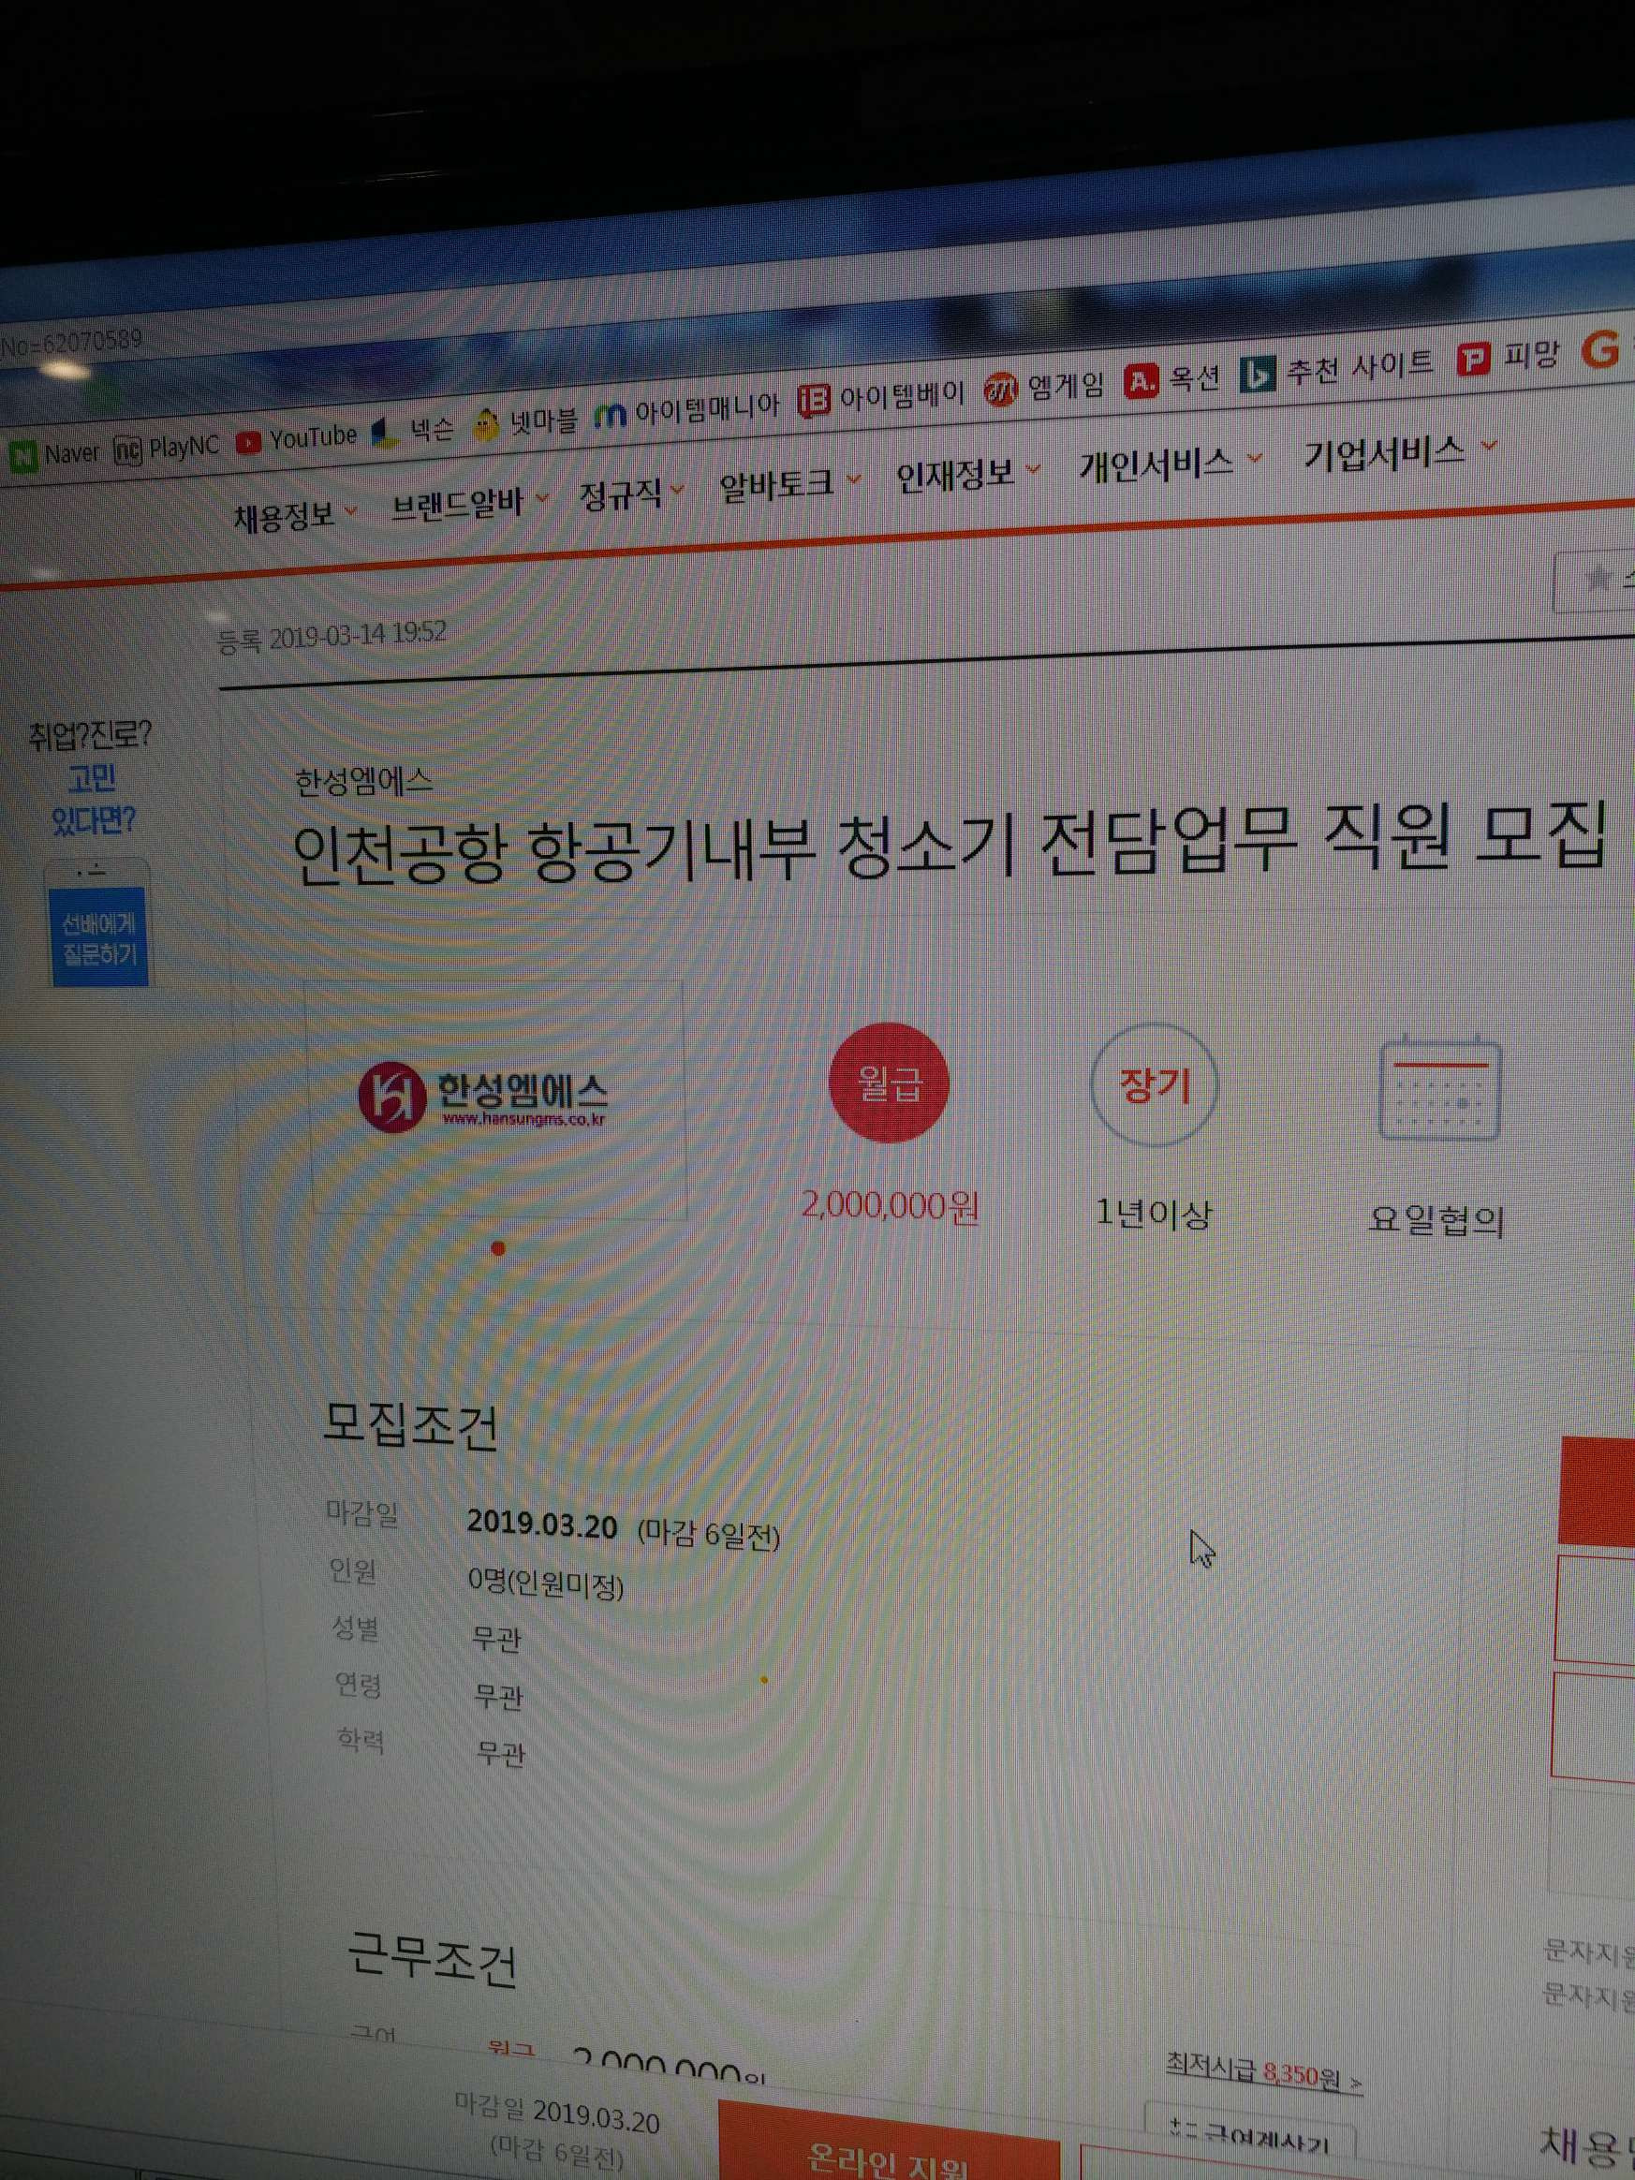Click the 2,000,000원 salary text

890,1205
